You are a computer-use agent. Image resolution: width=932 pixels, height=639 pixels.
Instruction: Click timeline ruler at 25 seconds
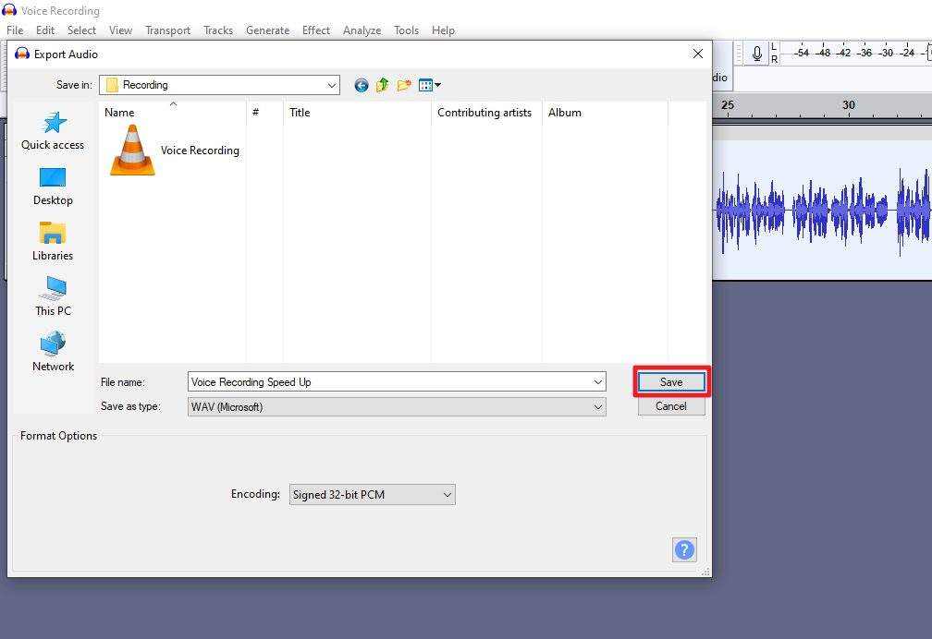[728, 105]
